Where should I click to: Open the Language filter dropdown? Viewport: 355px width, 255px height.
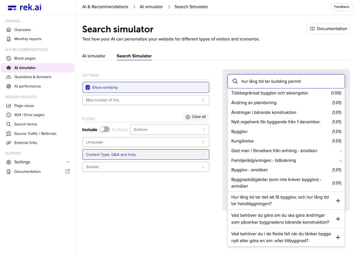click(146, 142)
